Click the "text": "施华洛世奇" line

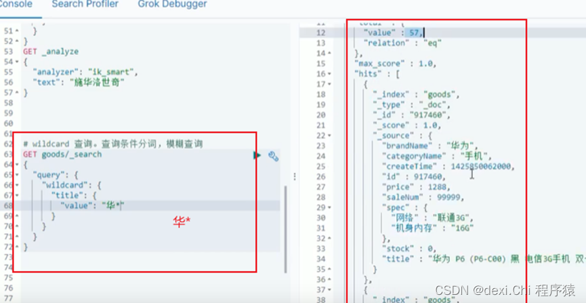point(79,82)
